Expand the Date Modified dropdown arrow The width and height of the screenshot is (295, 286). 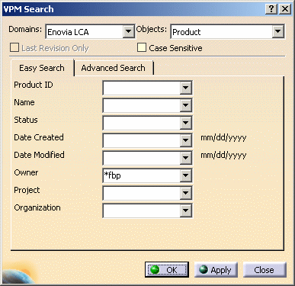coord(186,158)
